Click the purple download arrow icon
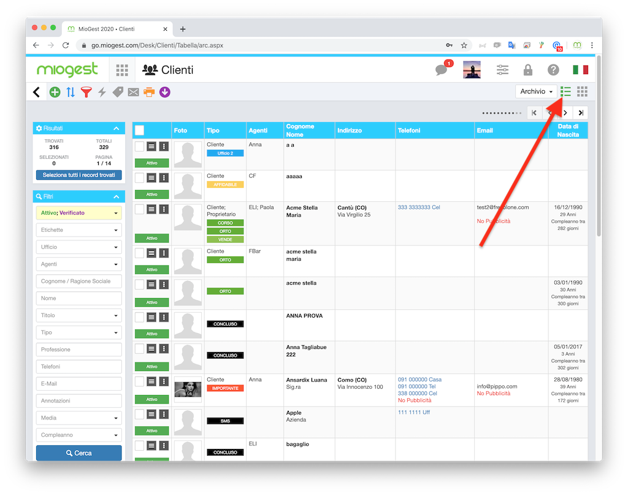This screenshot has height=495, width=628. (x=164, y=92)
